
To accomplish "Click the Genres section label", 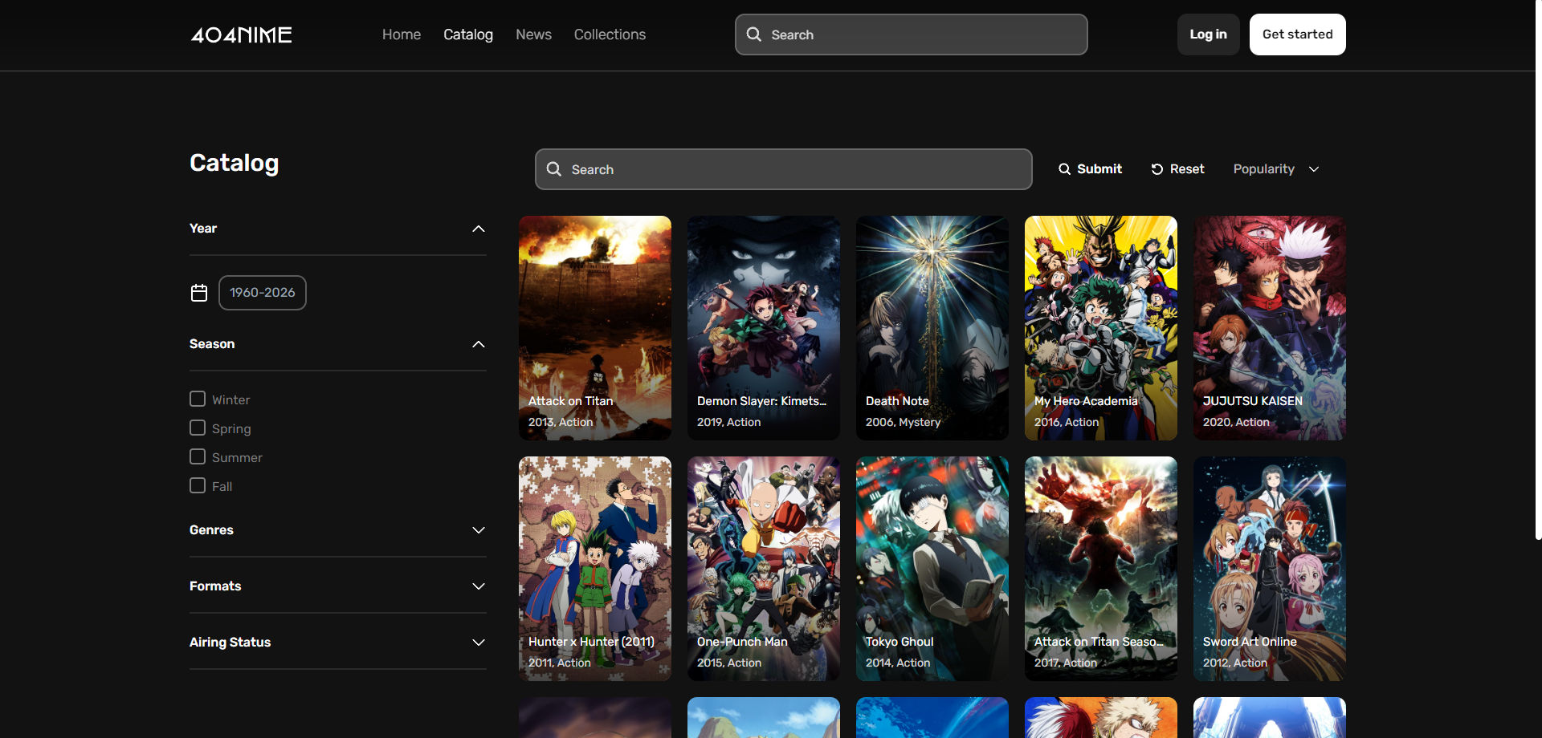I will (211, 530).
